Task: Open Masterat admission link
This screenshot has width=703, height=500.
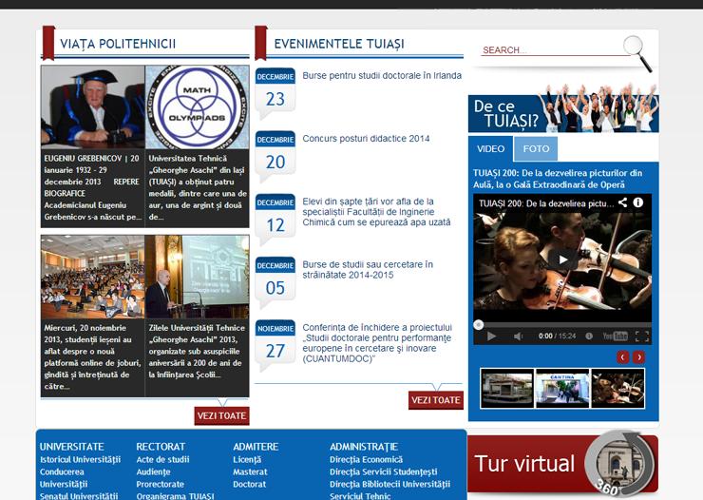Action: tap(250, 471)
